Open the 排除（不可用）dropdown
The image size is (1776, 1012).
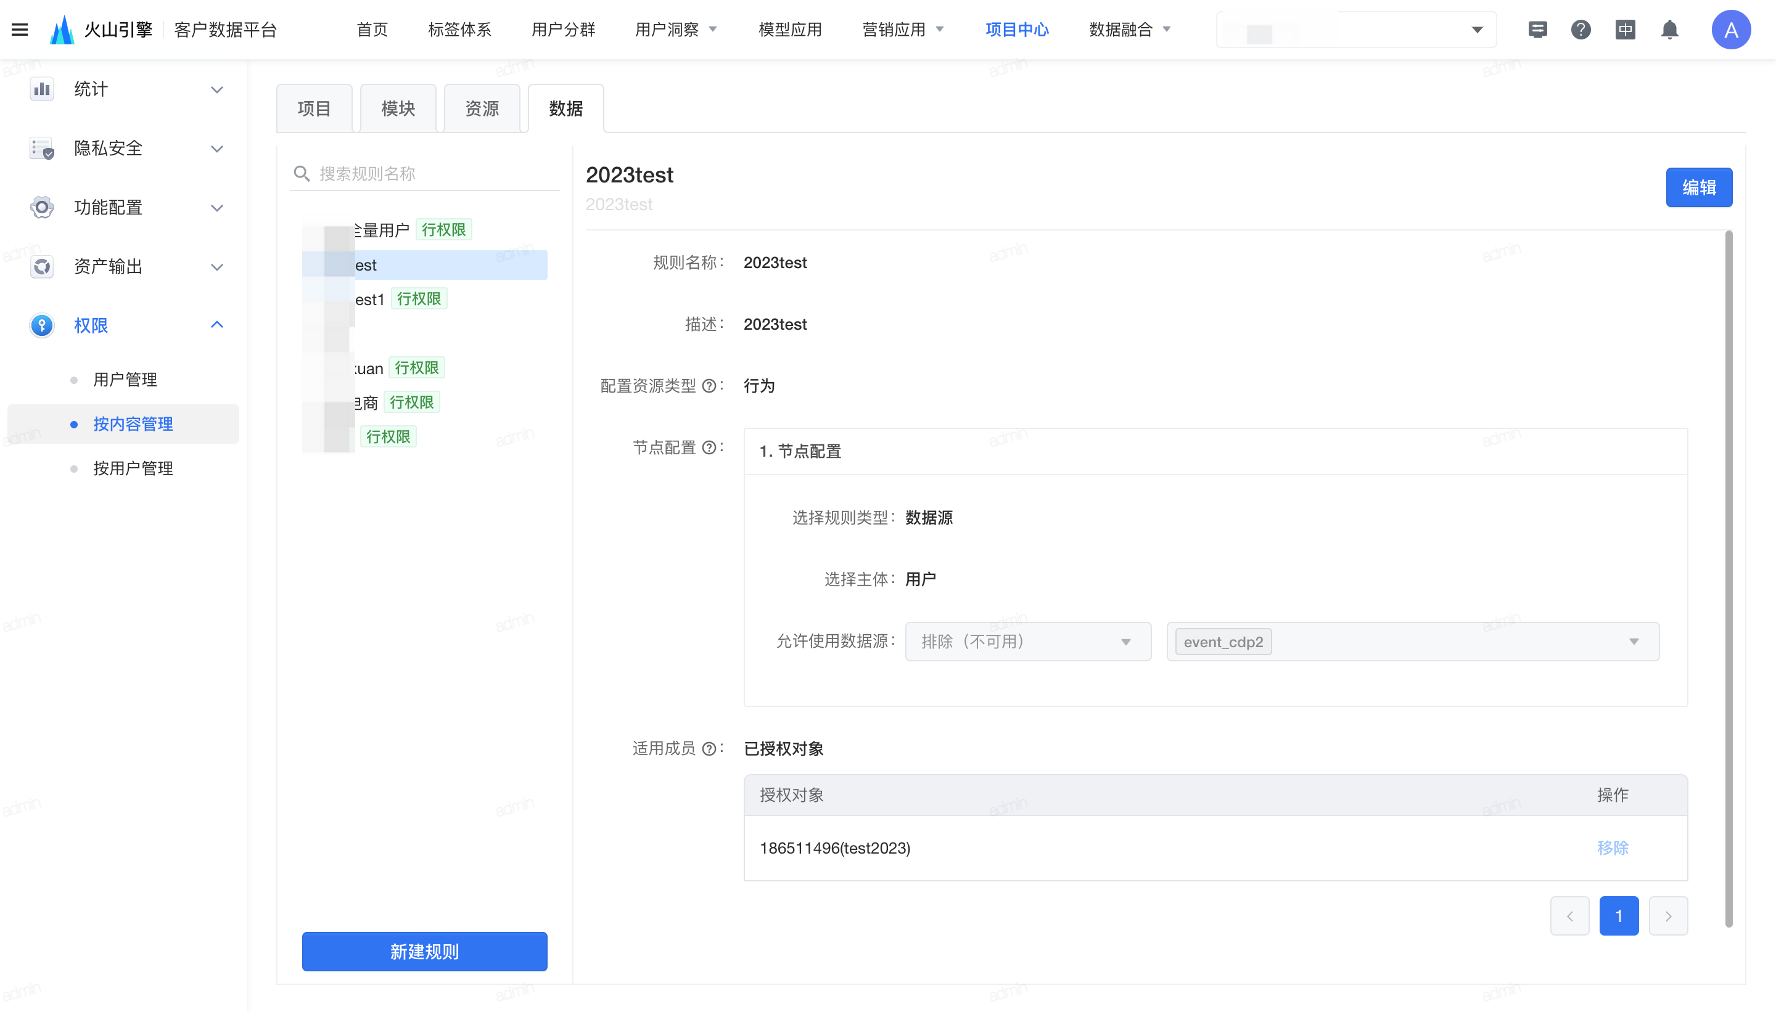pos(1028,641)
